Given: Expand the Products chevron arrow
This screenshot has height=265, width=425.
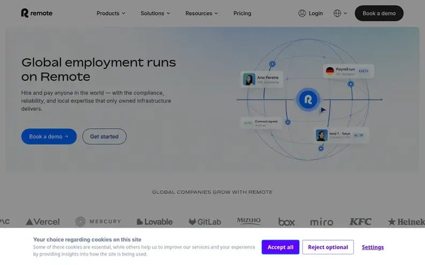Looking at the screenshot, I should click(x=123, y=13).
